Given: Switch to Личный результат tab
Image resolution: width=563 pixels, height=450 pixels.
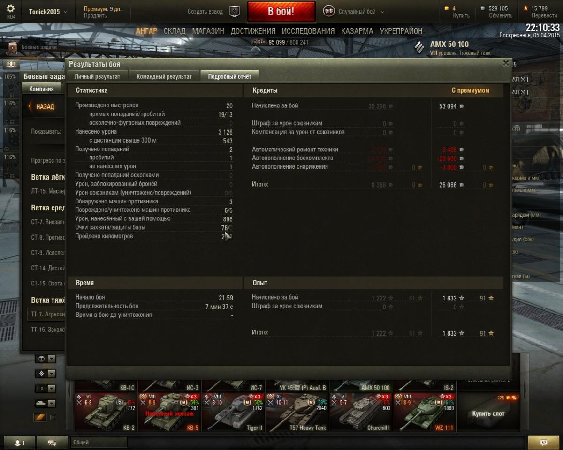Looking at the screenshot, I should pos(97,76).
